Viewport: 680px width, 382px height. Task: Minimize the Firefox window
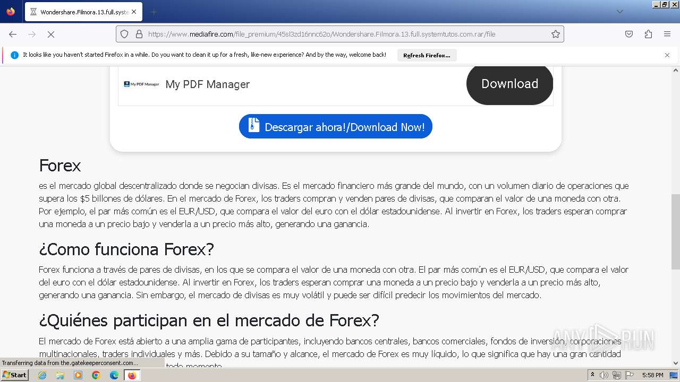[x=656, y=4]
